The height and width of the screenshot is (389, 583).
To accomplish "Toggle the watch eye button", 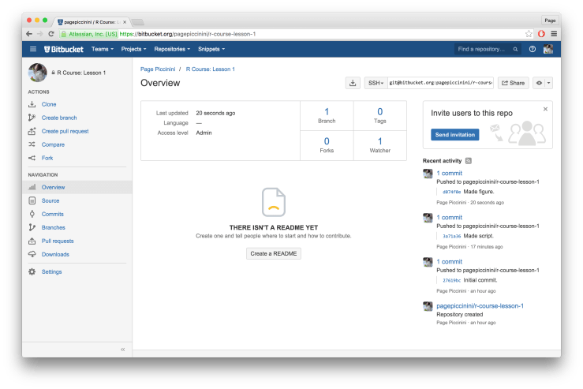I will pyautogui.click(x=542, y=83).
